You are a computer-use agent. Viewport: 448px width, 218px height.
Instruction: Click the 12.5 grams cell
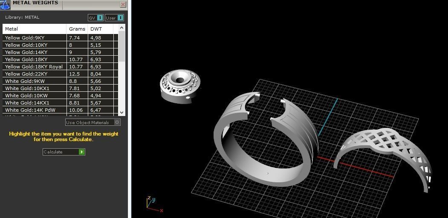[x=78, y=74]
